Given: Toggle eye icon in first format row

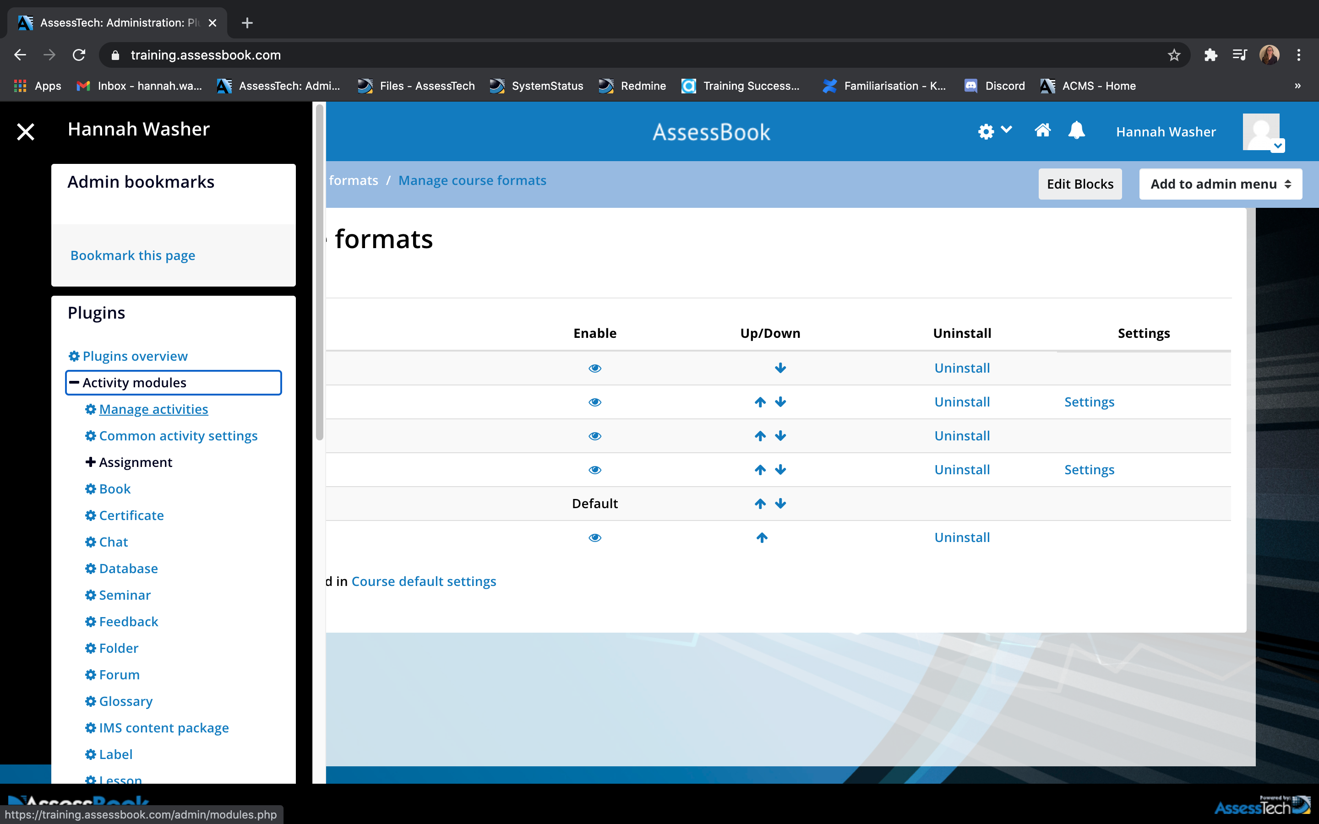Looking at the screenshot, I should point(594,369).
